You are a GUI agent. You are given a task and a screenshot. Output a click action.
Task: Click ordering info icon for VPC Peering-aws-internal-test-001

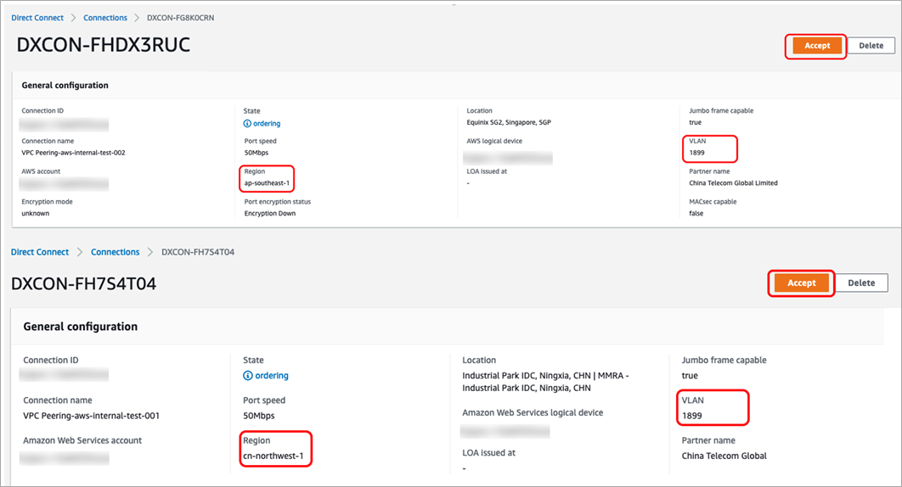[248, 376]
